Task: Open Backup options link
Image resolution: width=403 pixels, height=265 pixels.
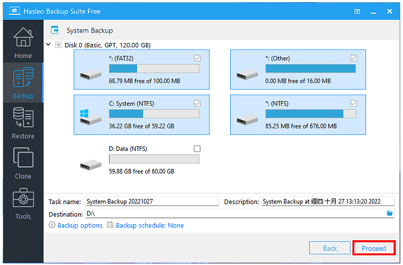Action: pyautogui.click(x=79, y=225)
